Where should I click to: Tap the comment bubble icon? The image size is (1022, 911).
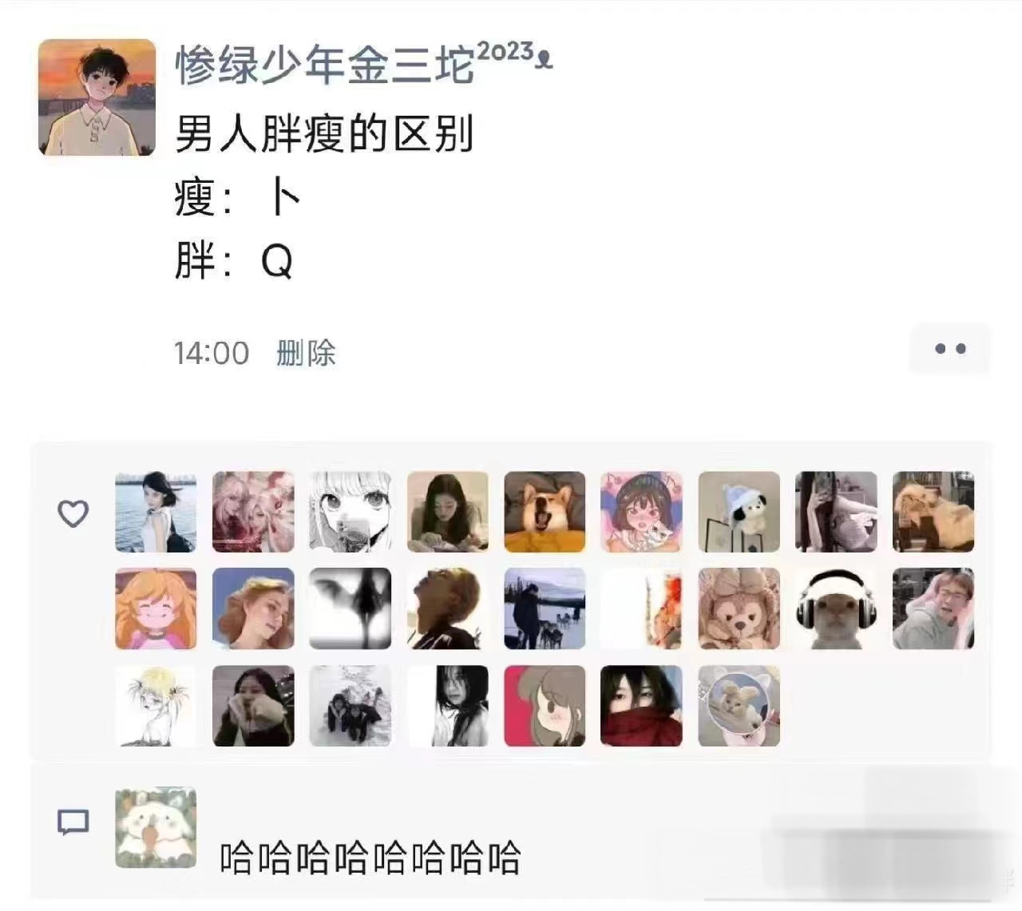(x=73, y=822)
